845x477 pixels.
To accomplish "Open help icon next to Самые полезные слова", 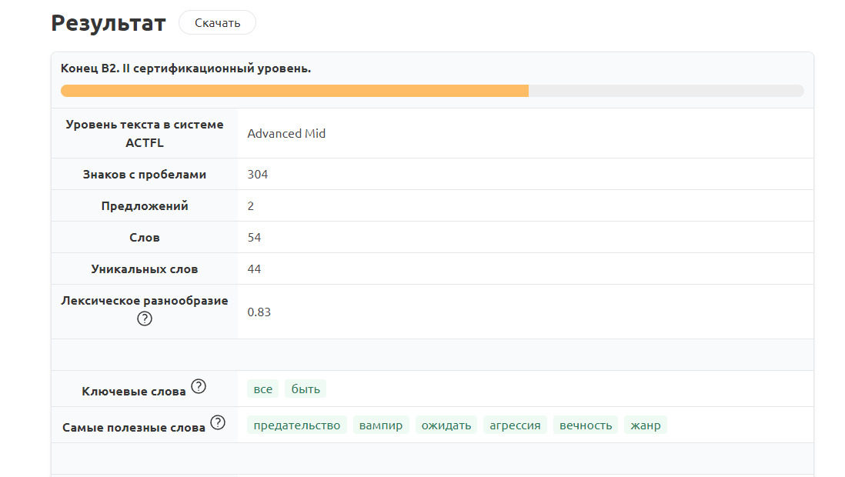I will point(218,423).
